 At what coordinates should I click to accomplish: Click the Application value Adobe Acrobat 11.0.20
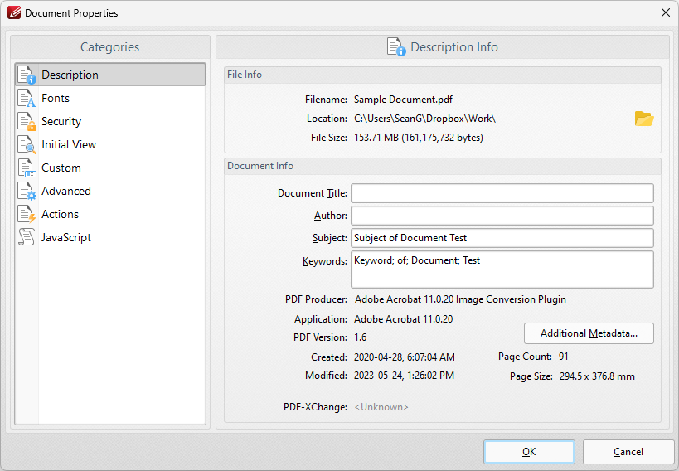click(404, 319)
